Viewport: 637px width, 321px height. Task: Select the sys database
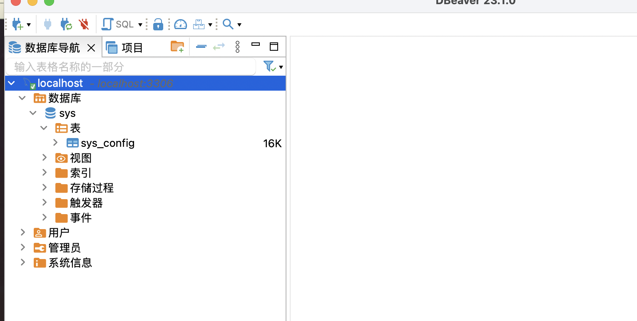tap(67, 113)
